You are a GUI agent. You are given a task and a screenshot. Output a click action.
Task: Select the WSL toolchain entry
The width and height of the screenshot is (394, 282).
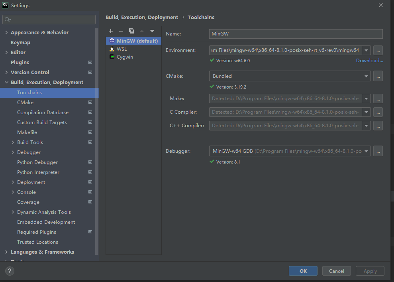click(122, 49)
